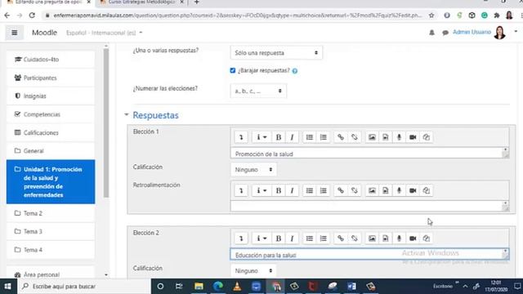The height and width of the screenshot is (294, 523).
Task: Manage files in Elección 1 editor
Action: point(427,137)
